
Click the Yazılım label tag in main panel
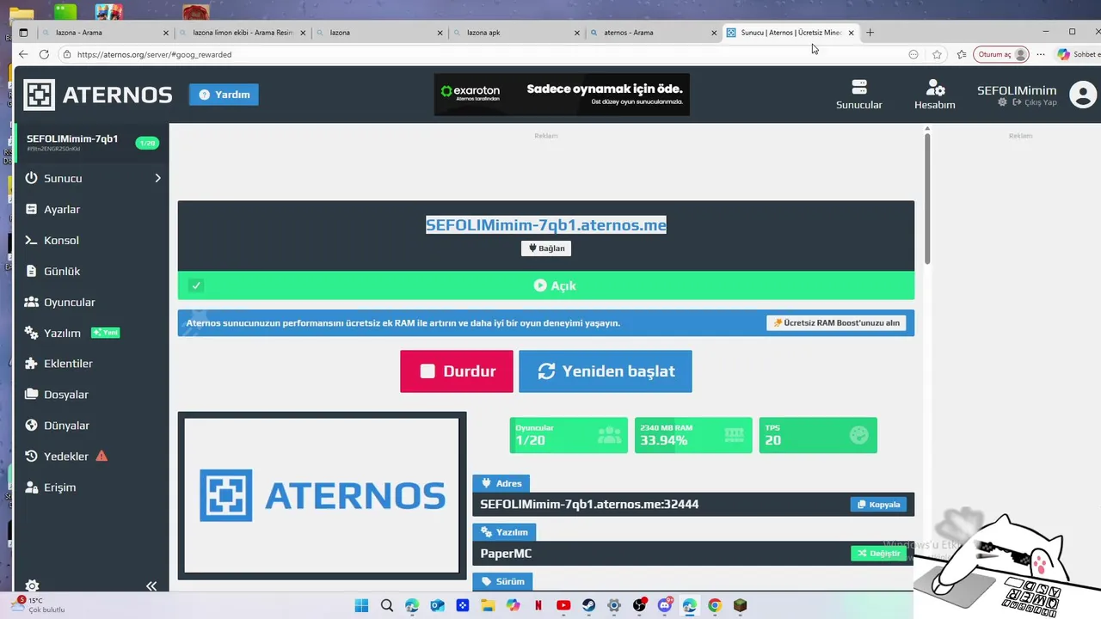coord(504,532)
